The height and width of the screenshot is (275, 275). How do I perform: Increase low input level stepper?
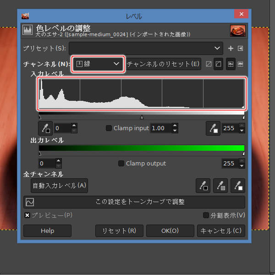point(74,126)
